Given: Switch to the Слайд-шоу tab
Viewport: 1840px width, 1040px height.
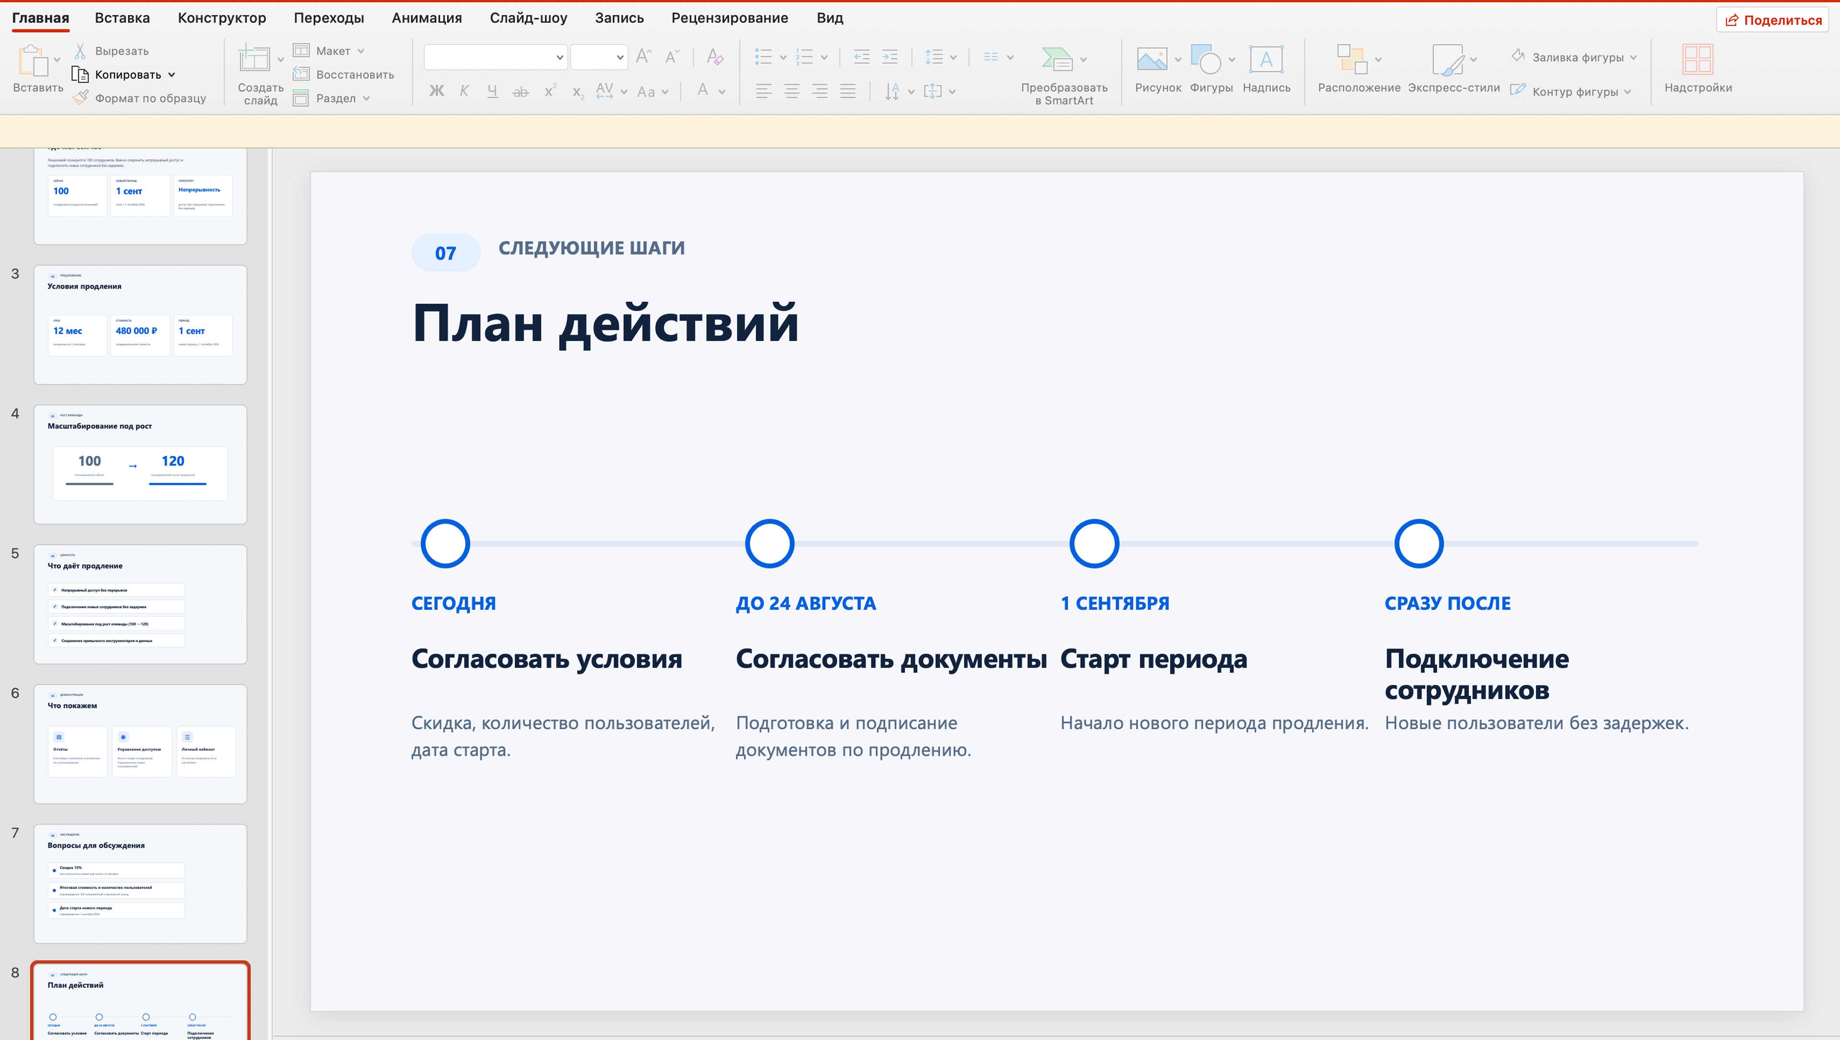Looking at the screenshot, I should coord(529,18).
